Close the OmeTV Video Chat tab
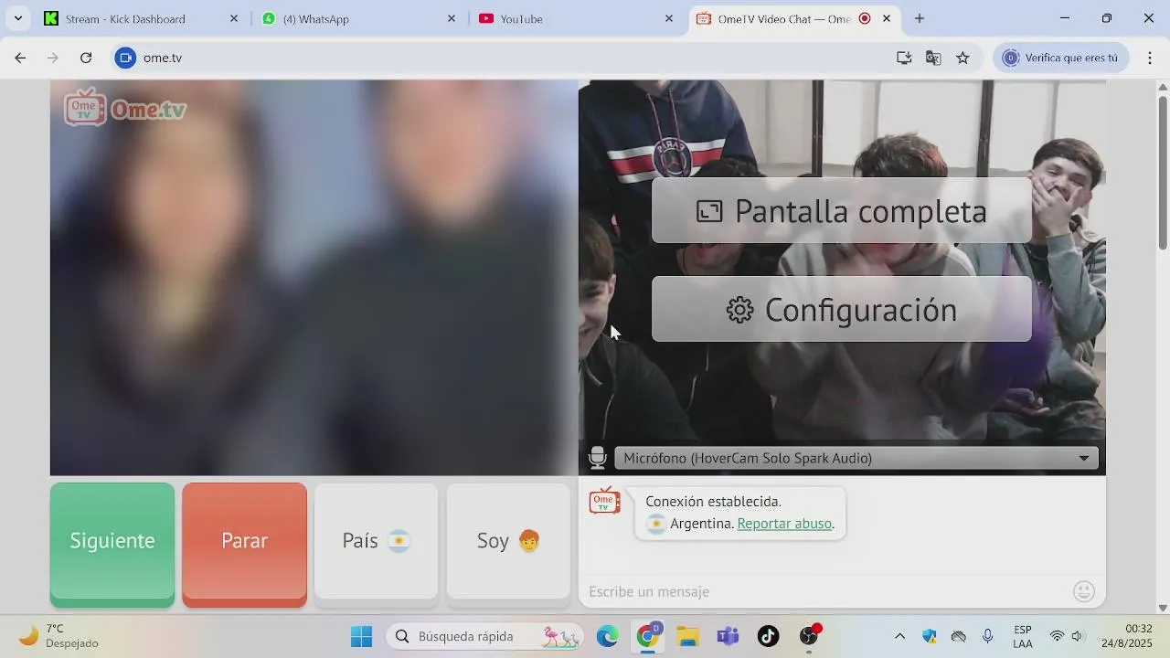Screen dimensions: 1170x658 pos(887,18)
